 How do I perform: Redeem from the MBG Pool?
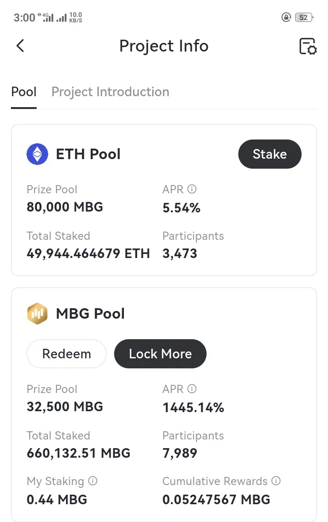pos(67,354)
